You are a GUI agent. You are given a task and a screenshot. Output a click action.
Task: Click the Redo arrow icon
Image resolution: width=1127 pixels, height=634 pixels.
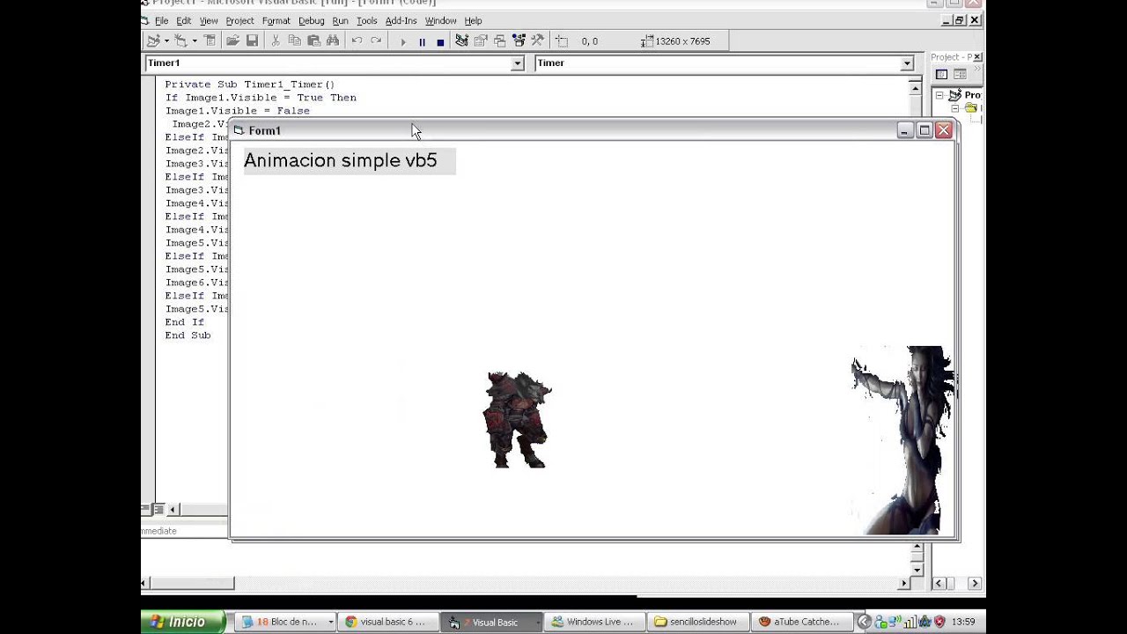(x=376, y=41)
